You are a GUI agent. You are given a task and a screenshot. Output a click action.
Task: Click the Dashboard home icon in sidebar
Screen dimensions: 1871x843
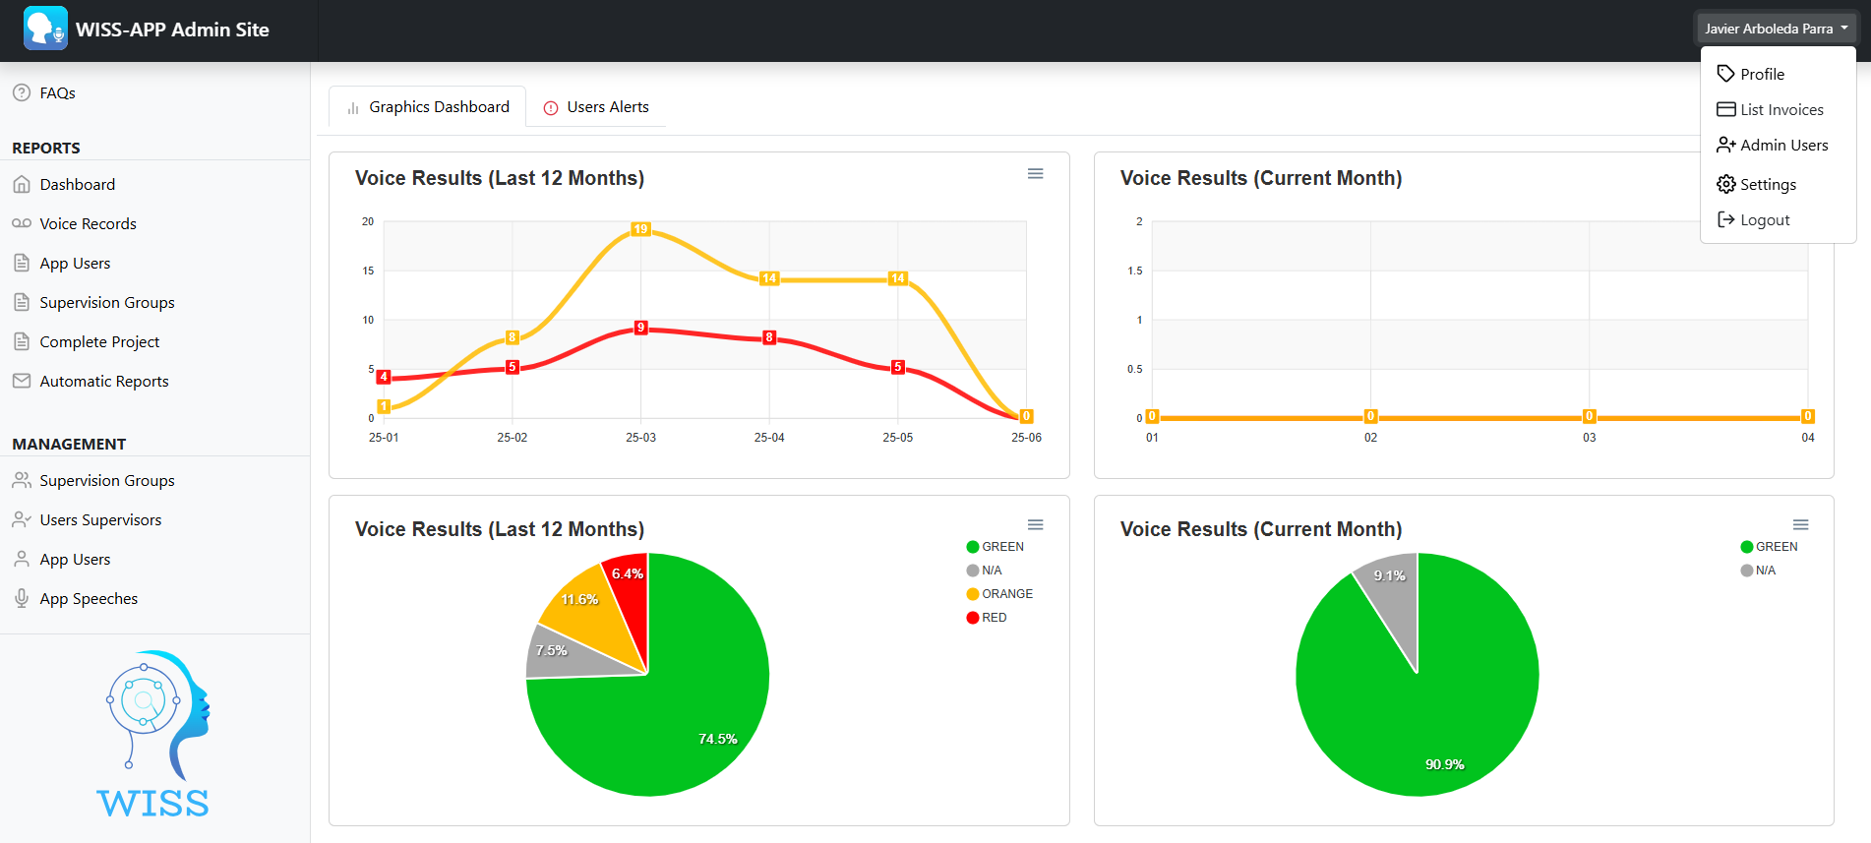[22, 184]
